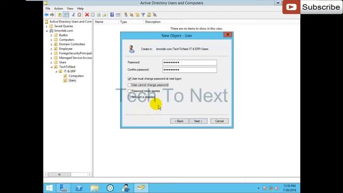
Task: Toggle the Show/Hide Console Tree icon
Action: click(66, 14)
